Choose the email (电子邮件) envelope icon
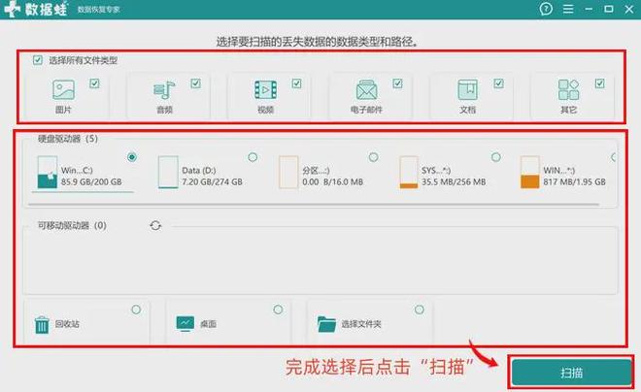The image size is (641, 392). coord(366,91)
